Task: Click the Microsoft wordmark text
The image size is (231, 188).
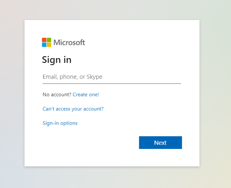Action: 69,43
